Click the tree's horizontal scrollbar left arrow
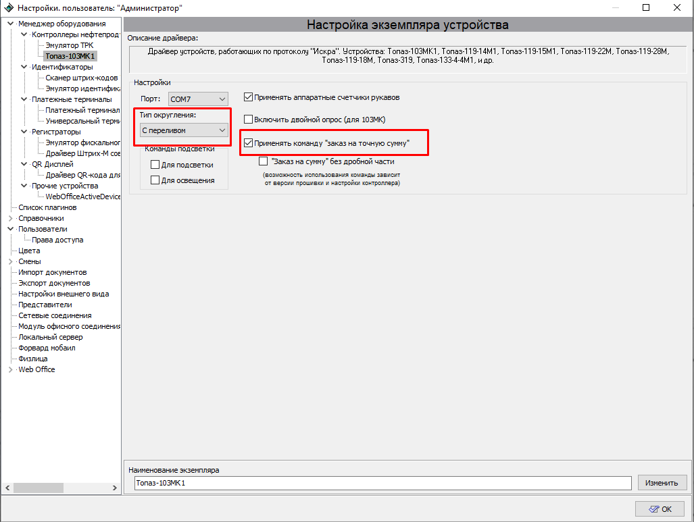 tap(7, 488)
